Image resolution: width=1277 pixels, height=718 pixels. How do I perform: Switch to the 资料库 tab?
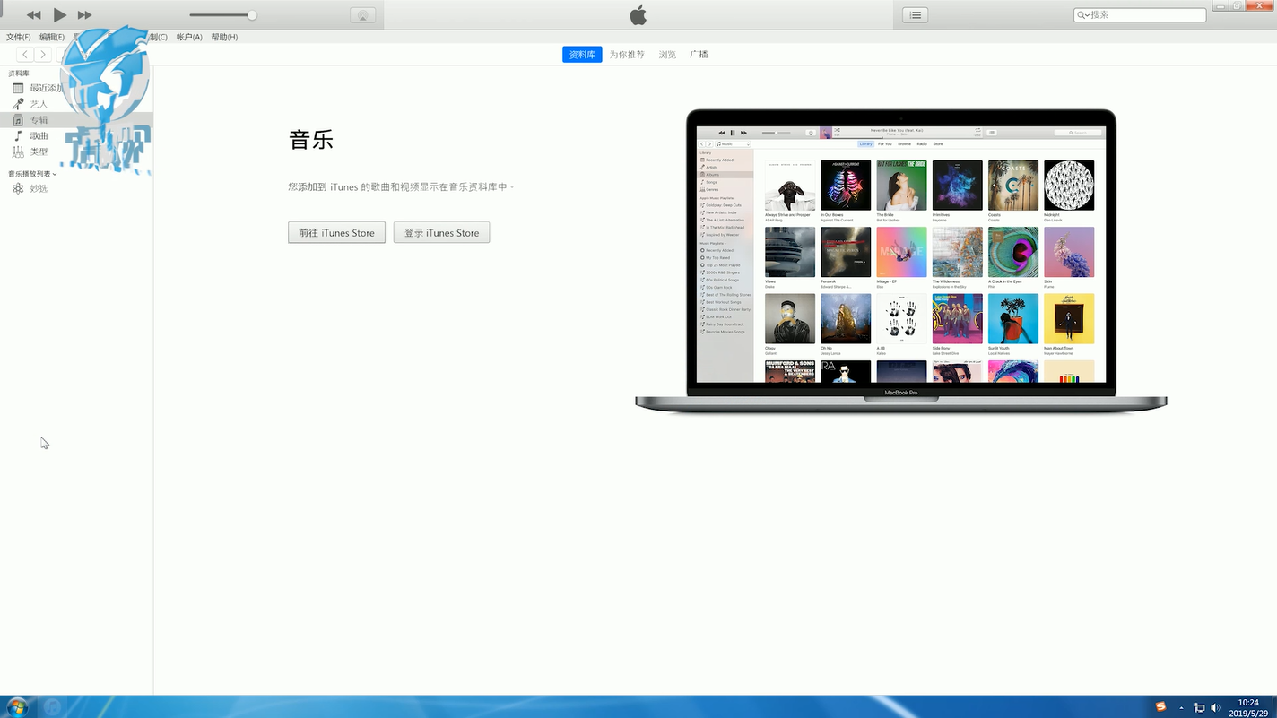(x=582, y=55)
